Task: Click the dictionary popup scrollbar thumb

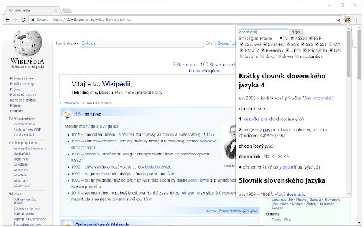Action: [x=349, y=54]
